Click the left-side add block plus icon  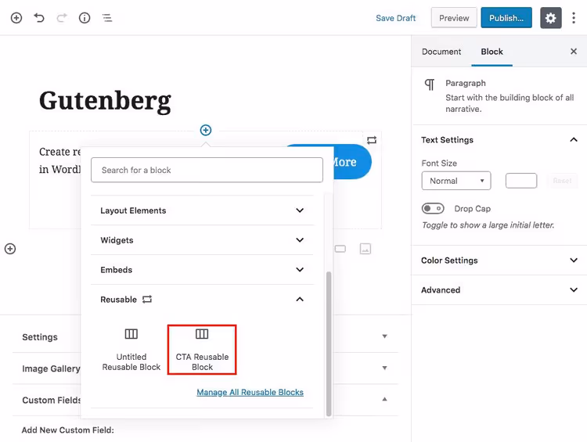click(10, 249)
